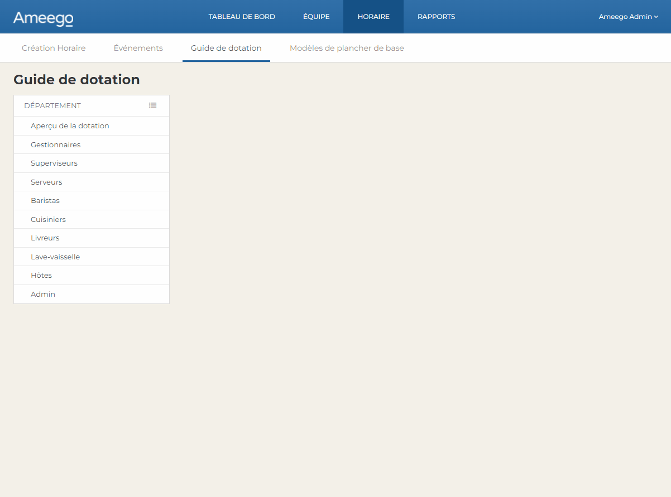Open the Baristas department
Screen dimensions: 671x497
(45, 201)
